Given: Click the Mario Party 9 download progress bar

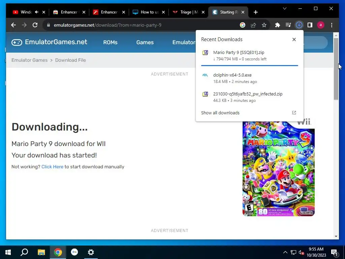Looking at the screenshot, I should tap(250, 65).
